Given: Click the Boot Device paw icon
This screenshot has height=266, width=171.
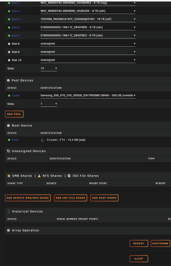Looking at the screenshot, I should 8,126.
